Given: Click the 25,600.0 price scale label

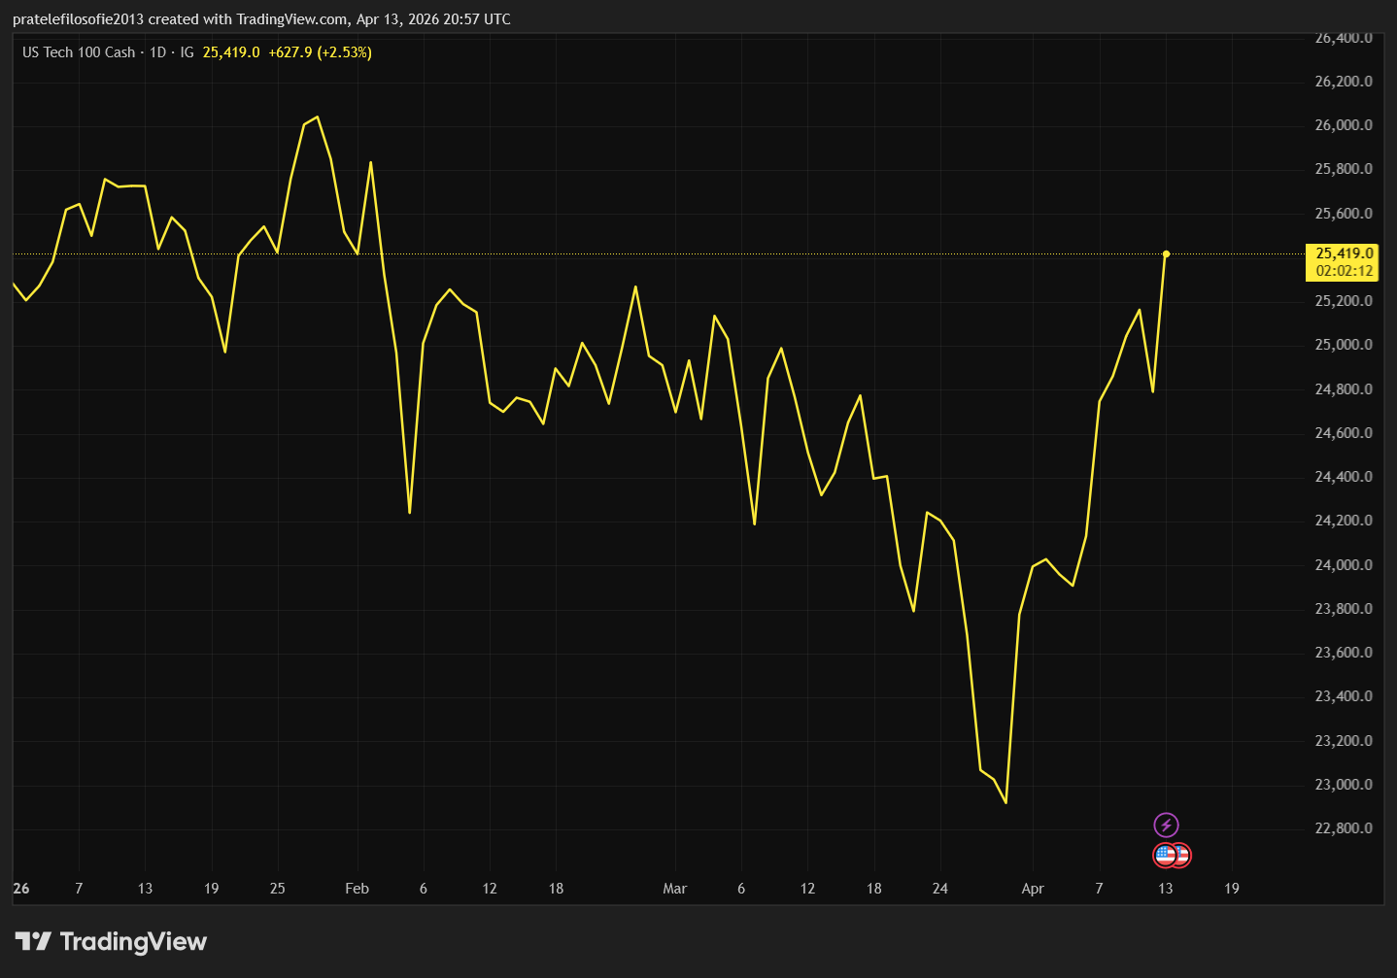Looking at the screenshot, I should (1344, 214).
